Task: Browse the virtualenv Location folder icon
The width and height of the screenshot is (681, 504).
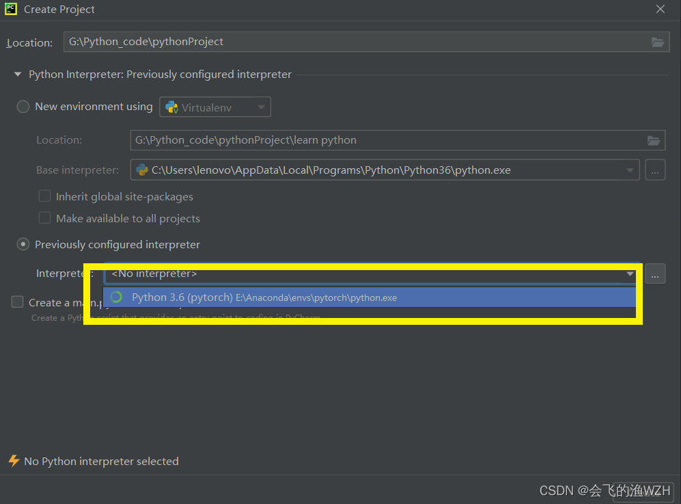Action: pos(654,140)
